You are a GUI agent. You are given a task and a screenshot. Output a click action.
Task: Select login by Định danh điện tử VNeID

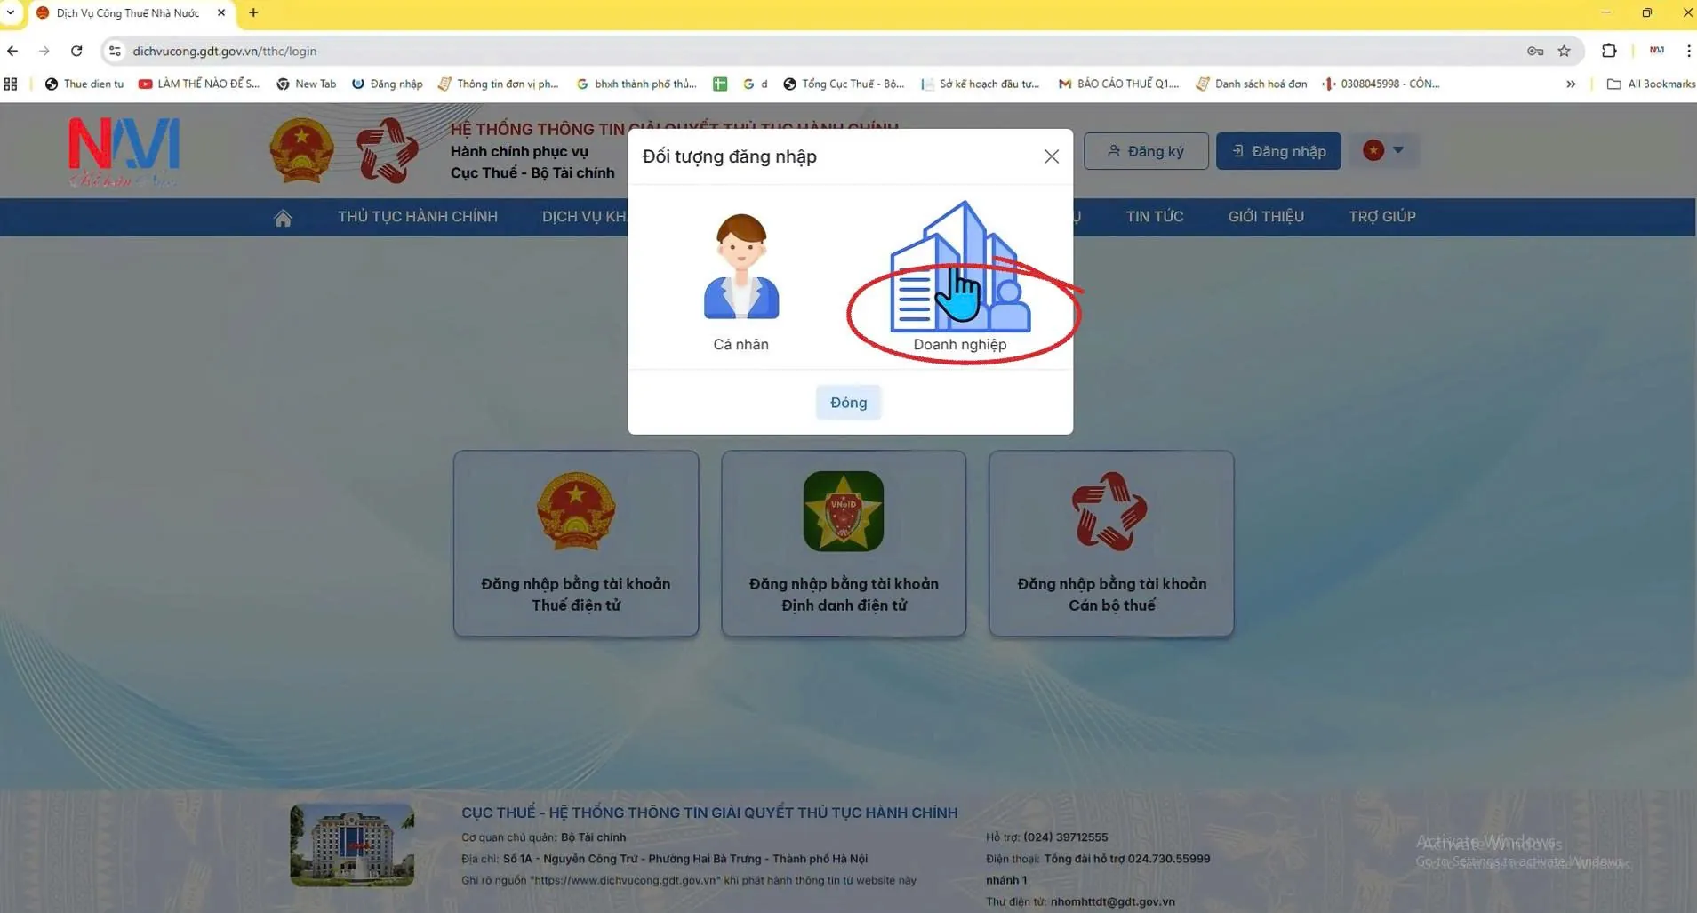(843, 543)
